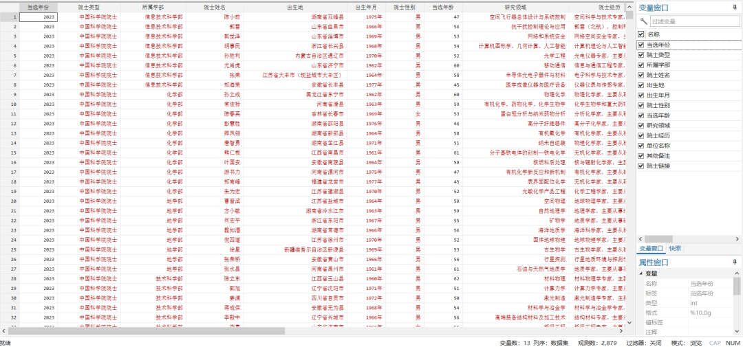Select the row 15 header
The height and width of the screenshot is (347, 743).
10,153
